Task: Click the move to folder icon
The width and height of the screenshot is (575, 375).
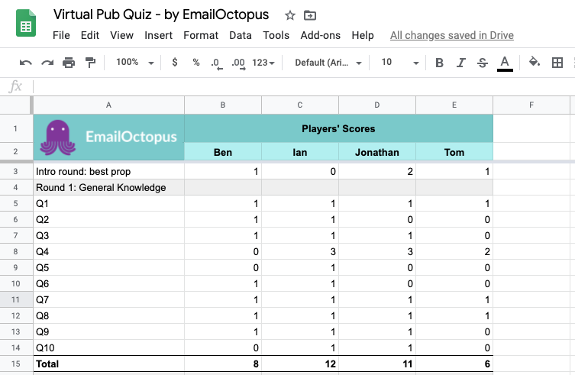Action: coord(310,15)
